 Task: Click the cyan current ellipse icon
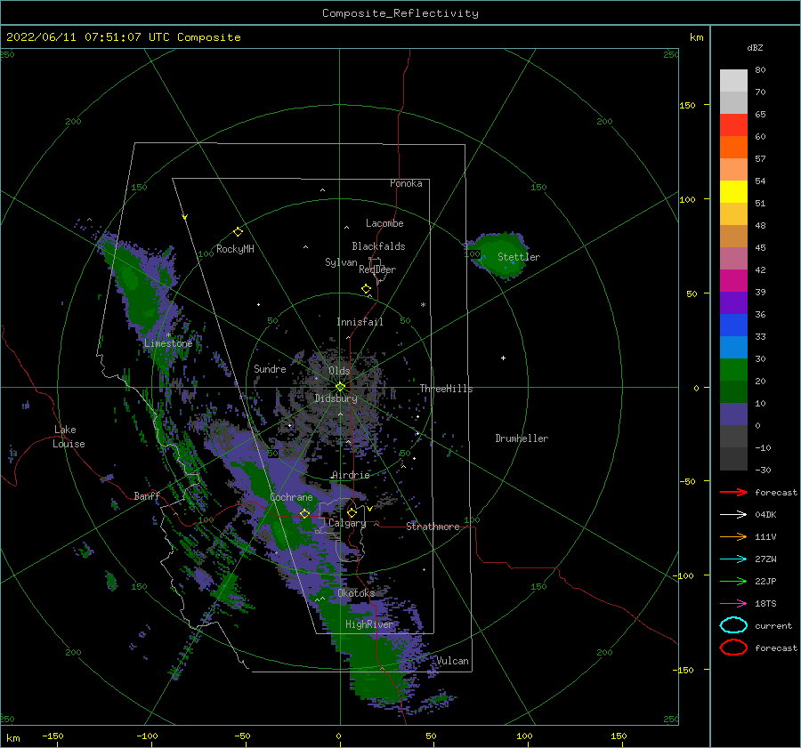click(x=733, y=625)
